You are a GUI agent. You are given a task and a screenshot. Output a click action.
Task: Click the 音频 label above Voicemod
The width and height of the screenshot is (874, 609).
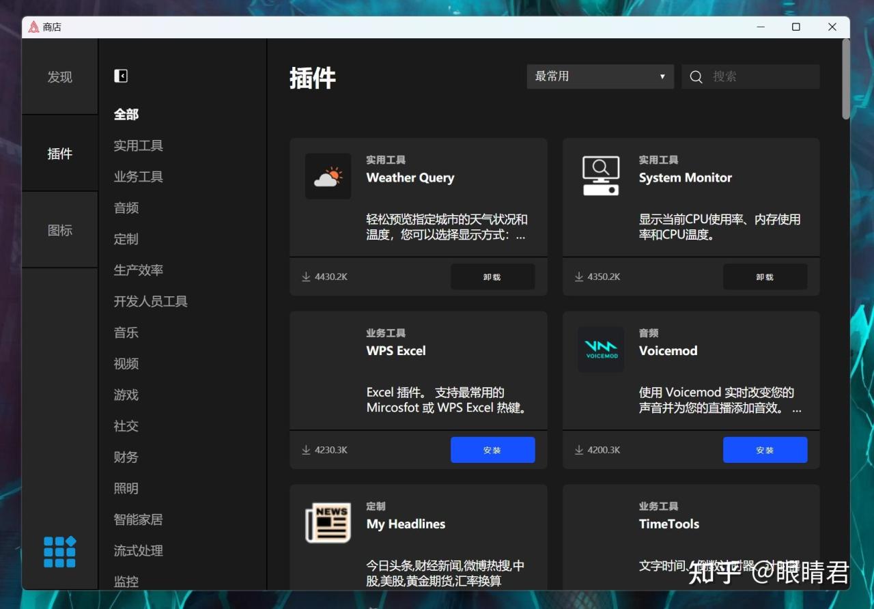click(649, 333)
